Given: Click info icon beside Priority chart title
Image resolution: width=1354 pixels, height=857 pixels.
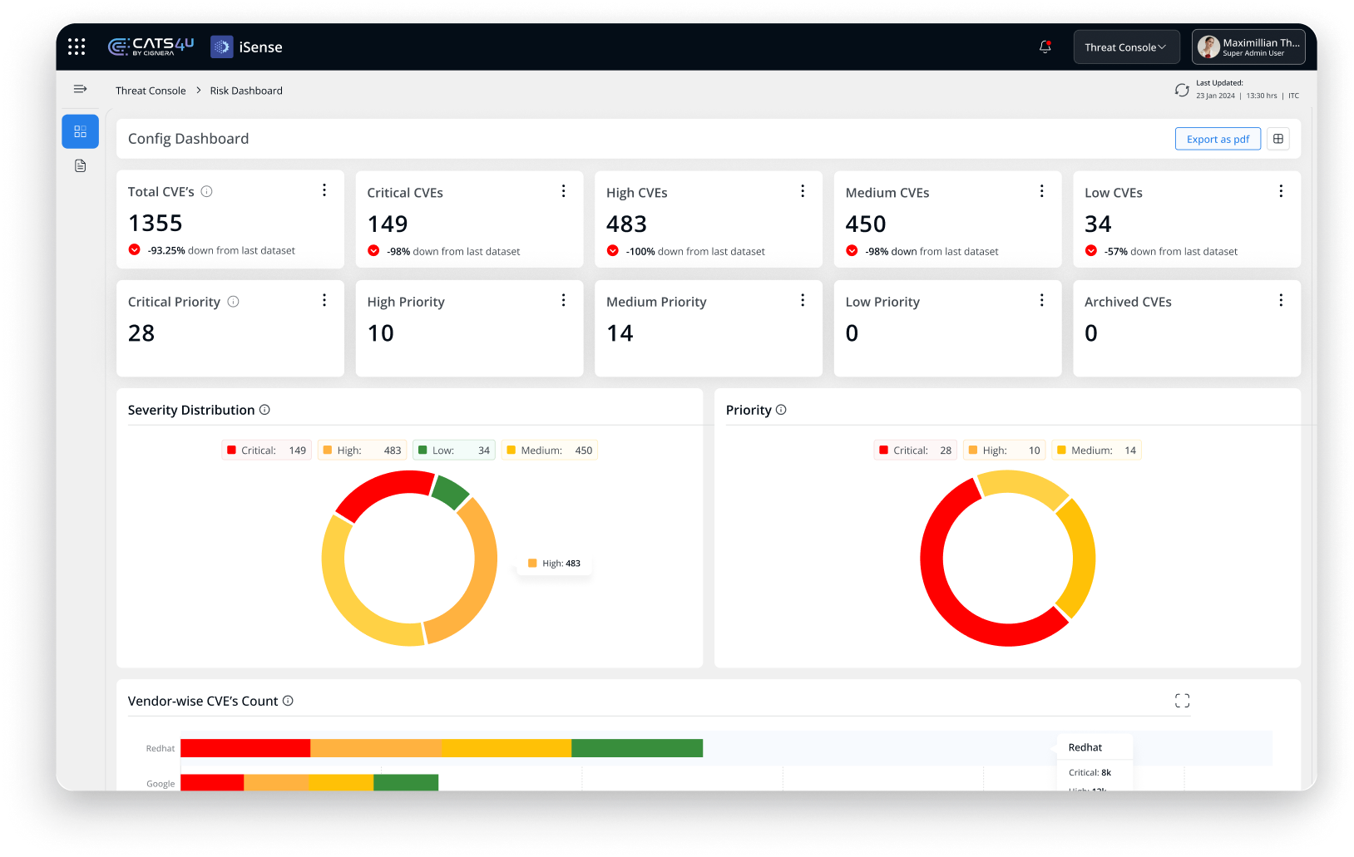Looking at the screenshot, I should point(781,410).
